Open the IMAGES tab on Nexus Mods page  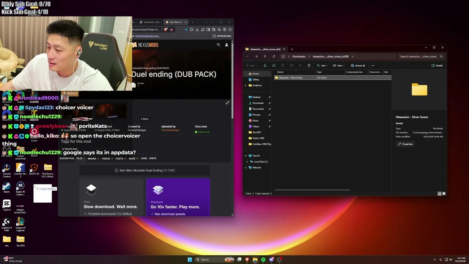(93, 158)
